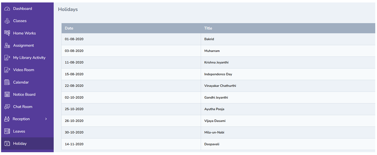Viewport: 377px width, 155px height.
Task: Click the My Library Activity icon
Action: tap(7, 58)
